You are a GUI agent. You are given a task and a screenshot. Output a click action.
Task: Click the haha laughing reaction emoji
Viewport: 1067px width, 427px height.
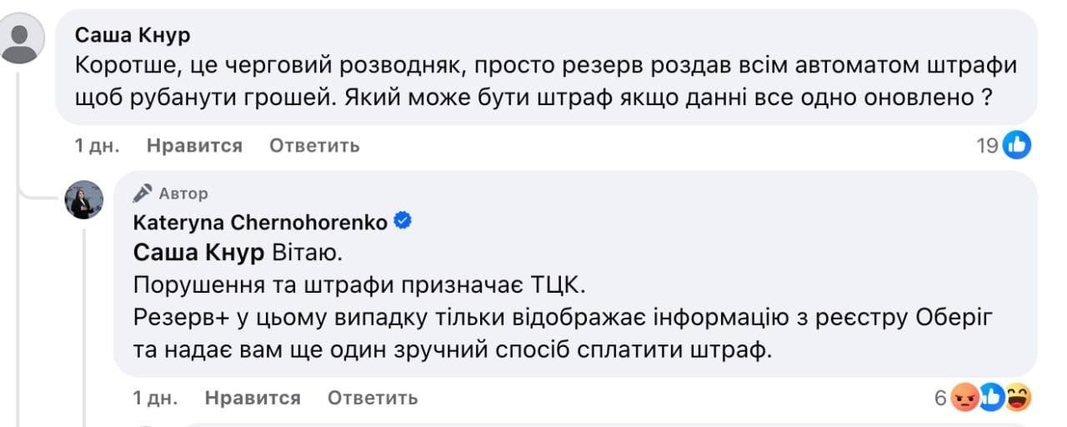coord(1018,398)
